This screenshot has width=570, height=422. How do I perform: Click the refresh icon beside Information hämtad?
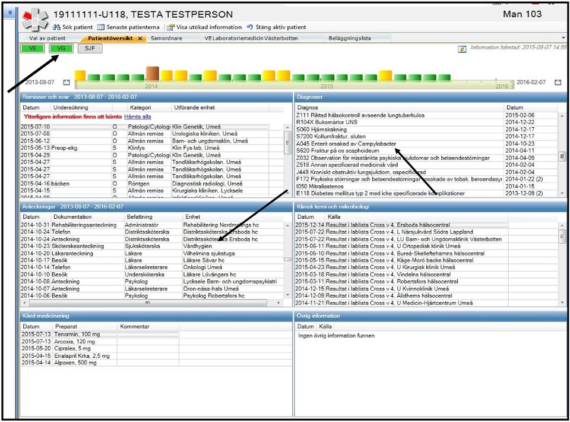(x=462, y=49)
